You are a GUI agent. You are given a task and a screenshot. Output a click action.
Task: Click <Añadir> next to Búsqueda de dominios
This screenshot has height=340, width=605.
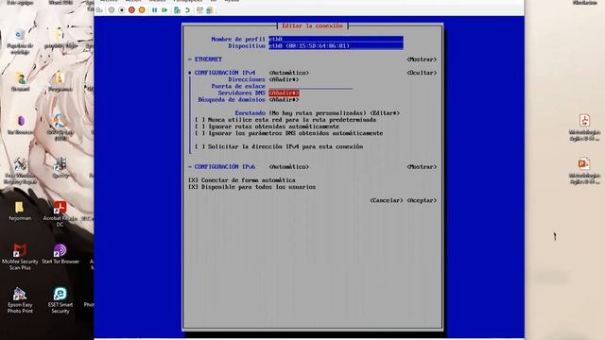pos(284,100)
